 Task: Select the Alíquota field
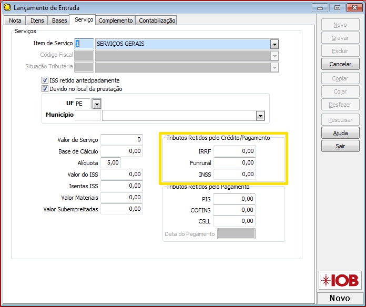[x=110, y=162]
